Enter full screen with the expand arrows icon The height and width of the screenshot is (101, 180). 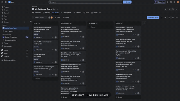pos(177,9)
